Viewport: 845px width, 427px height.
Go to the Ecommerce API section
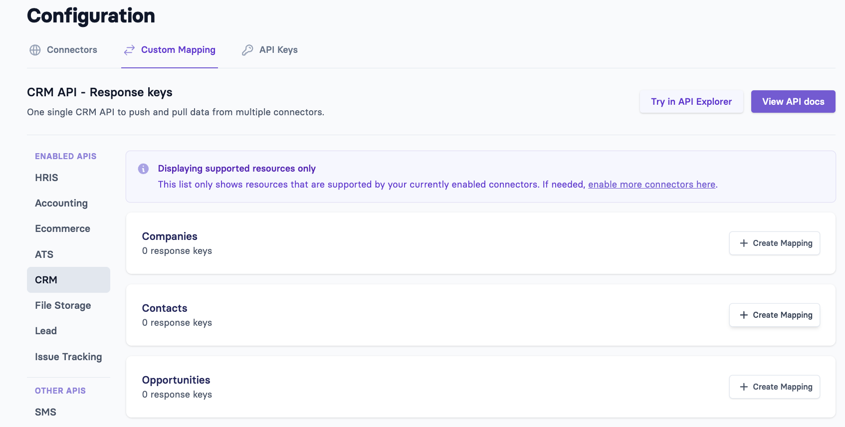[62, 229]
